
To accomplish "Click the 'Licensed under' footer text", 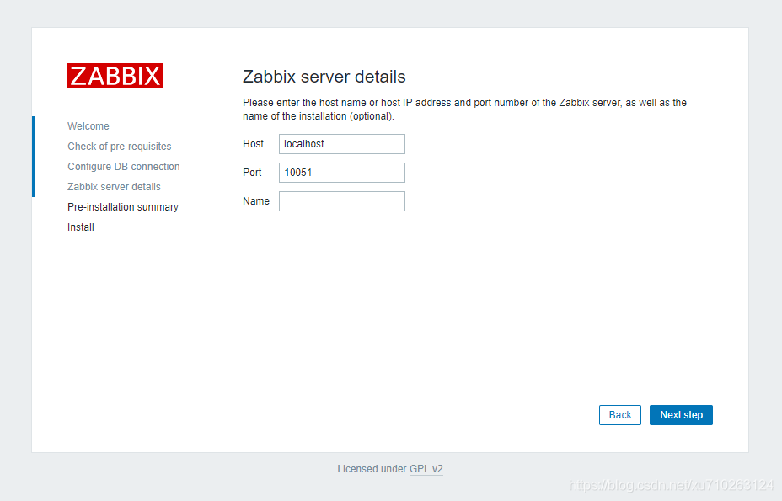I will (x=372, y=469).
